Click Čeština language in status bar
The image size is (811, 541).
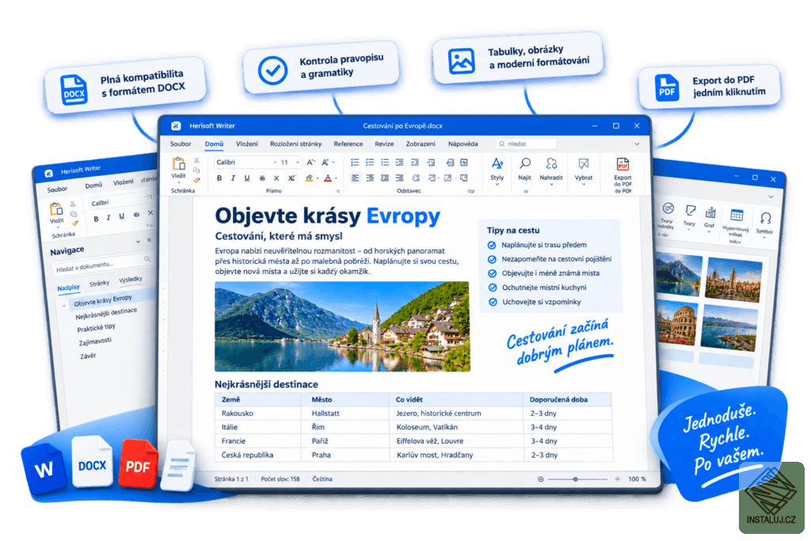322,479
